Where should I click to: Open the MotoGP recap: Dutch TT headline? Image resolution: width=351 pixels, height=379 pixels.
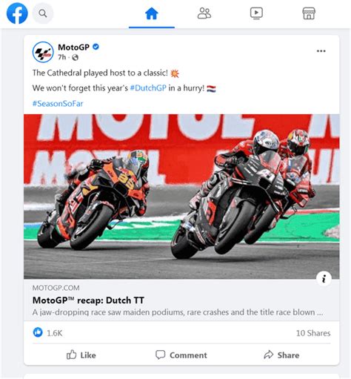pos(88,300)
